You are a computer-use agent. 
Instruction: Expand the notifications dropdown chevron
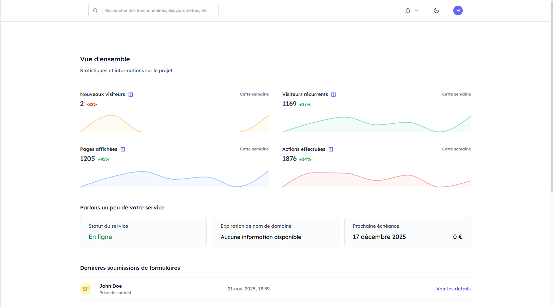pyautogui.click(x=417, y=11)
